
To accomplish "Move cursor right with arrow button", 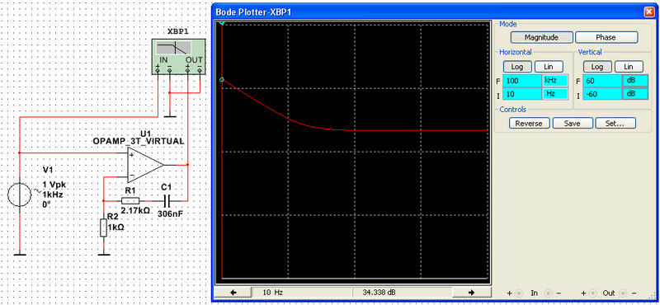I will [471, 293].
